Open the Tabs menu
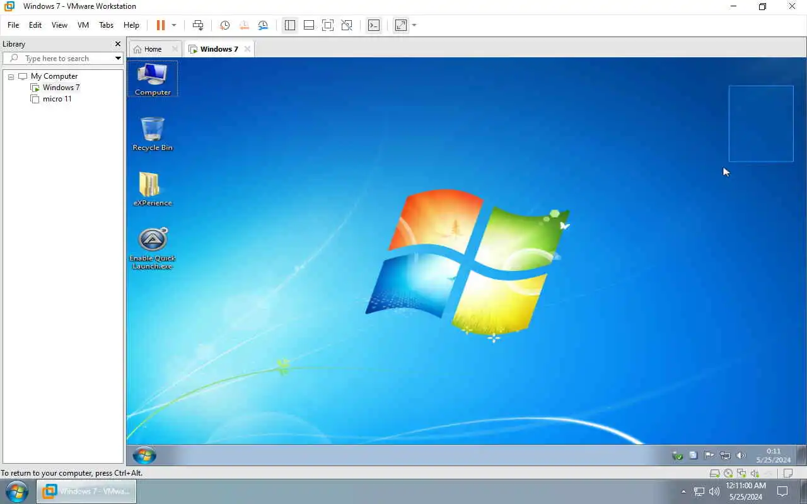Viewport: 807px width, 504px height. [106, 25]
